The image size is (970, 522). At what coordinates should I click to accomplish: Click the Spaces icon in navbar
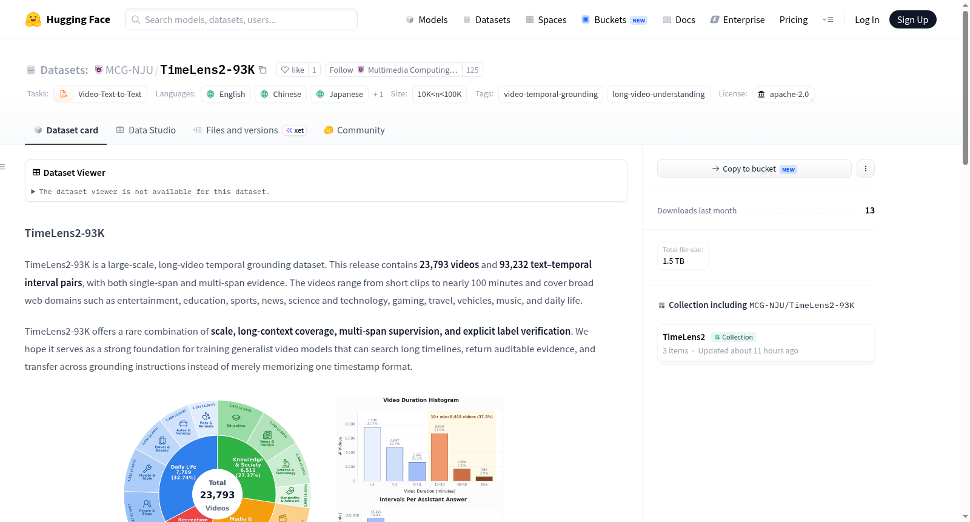[530, 19]
